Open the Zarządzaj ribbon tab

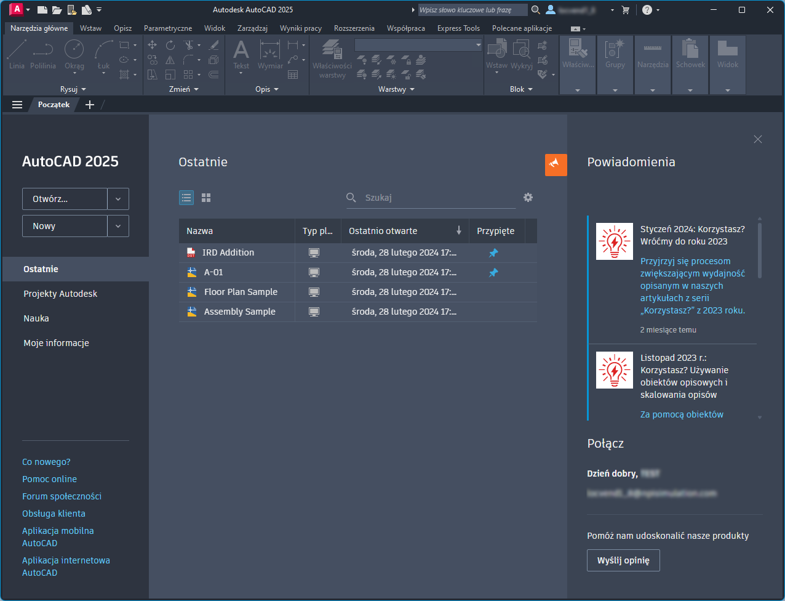coord(252,28)
